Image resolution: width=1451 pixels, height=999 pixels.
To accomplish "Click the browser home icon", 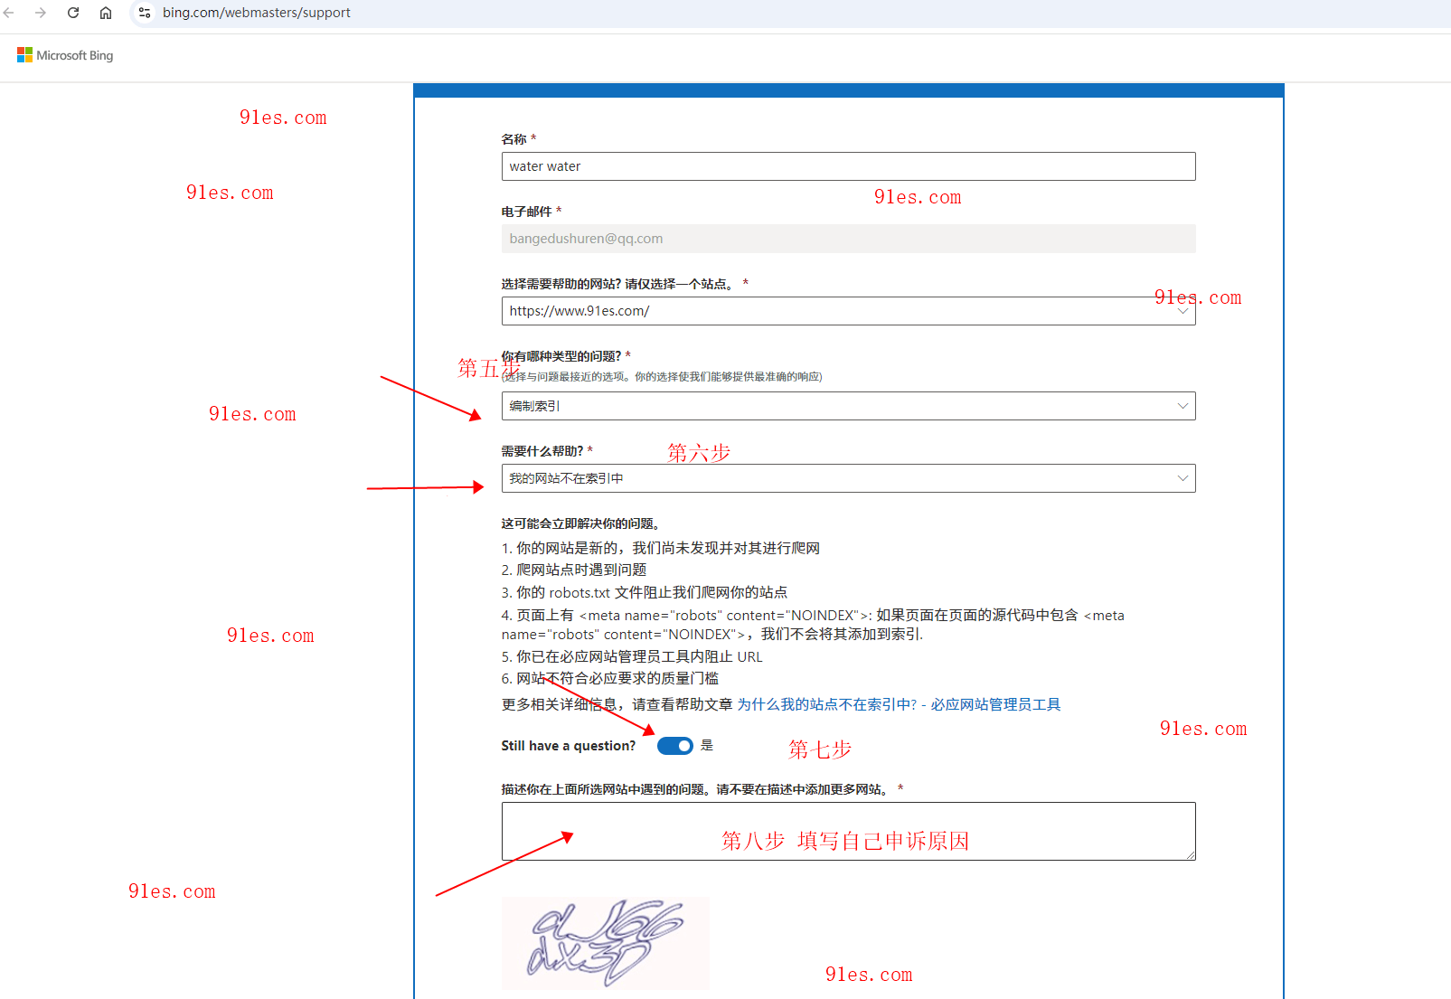I will click(106, 13).
